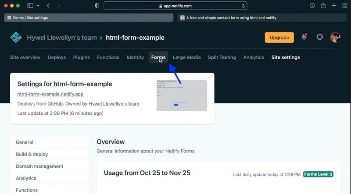Click the Usage from Oct 25 to Nov 25 heading
The image size is (351, 194).
click(x=147, y=173)
